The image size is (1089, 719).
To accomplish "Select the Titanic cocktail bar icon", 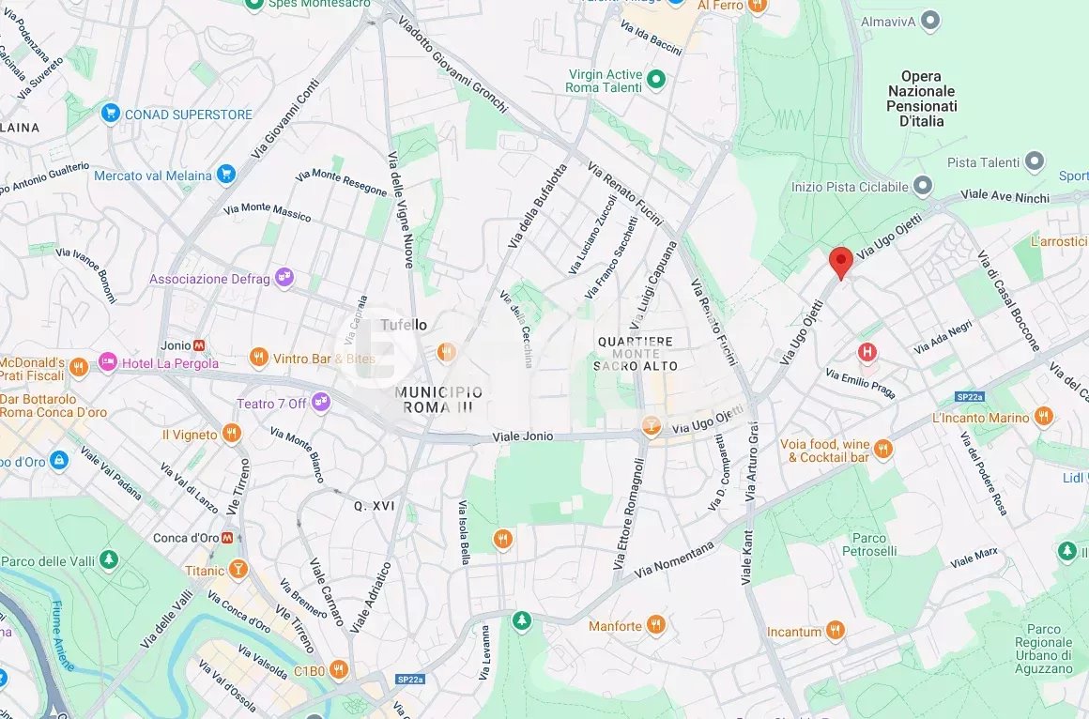I will pos(238,570).
